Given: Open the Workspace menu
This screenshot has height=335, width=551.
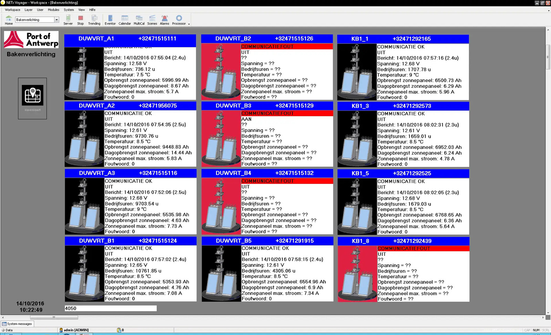Looking at the screenshot, I should 12,10.
